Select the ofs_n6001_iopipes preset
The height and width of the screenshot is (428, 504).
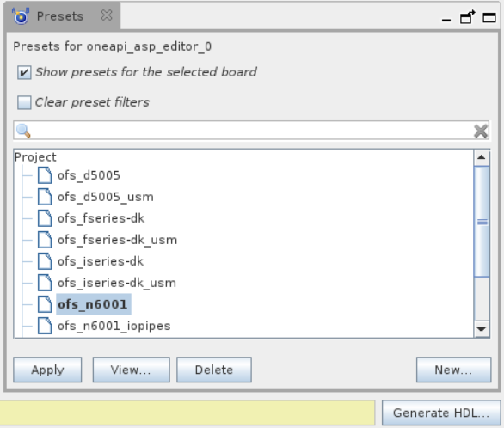click(x=114, y=326)
